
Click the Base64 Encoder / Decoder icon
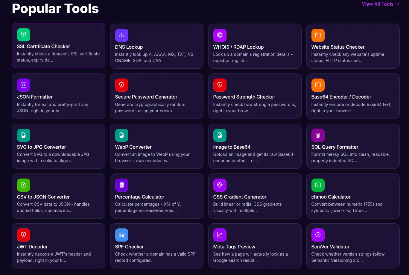318,85
